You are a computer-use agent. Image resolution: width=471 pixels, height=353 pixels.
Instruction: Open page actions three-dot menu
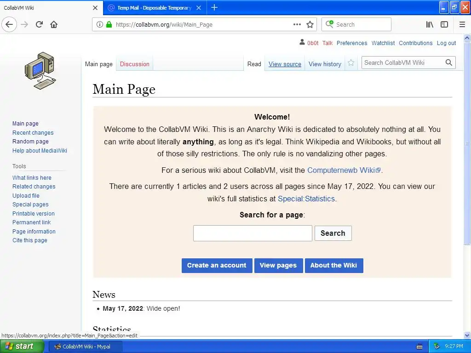point(297,24)
